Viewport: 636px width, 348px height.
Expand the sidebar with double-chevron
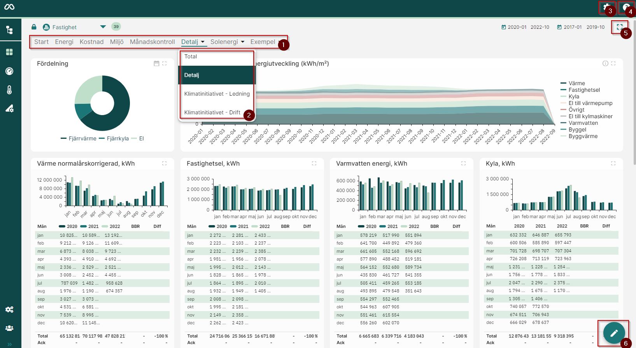(9, 344)
